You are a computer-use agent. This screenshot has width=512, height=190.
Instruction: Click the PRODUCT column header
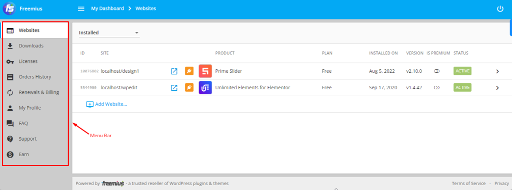pyautogui.click(x=225, y=53)
